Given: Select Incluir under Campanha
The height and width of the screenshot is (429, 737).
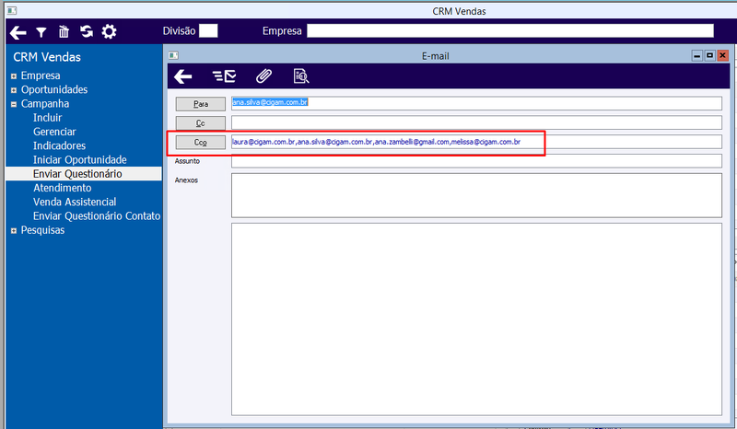Looking at the screenshot, I should click(x=48, y=118).
